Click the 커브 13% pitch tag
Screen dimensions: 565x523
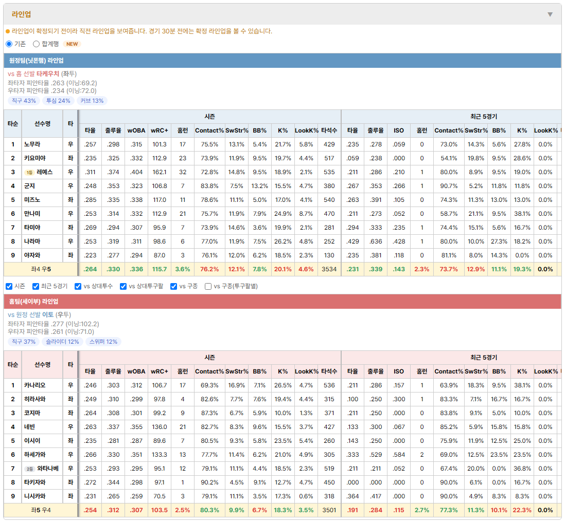[92, 101]
